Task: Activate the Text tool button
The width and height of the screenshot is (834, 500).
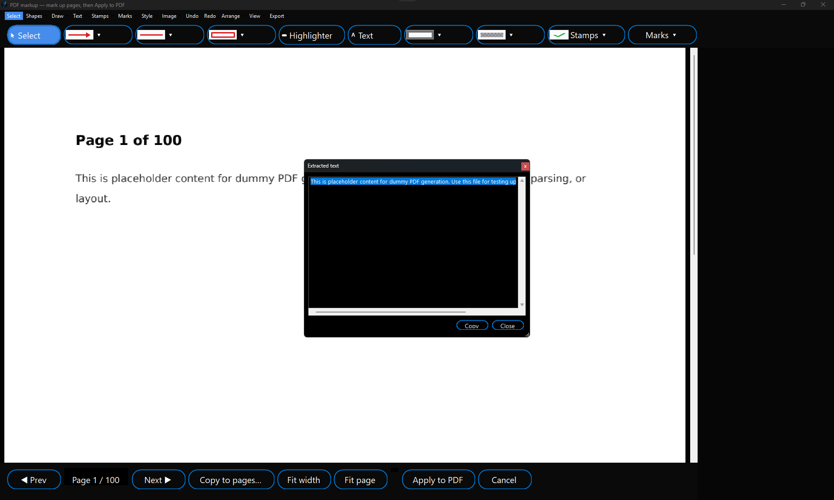Action: pyautogui.click(x=374, y=35)
